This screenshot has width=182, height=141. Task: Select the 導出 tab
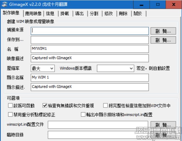79,14
